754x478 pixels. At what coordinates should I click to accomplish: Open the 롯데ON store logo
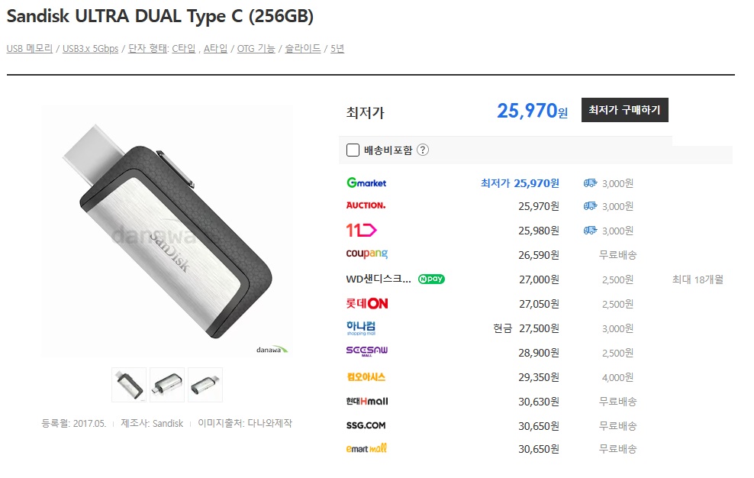(367, 304)
